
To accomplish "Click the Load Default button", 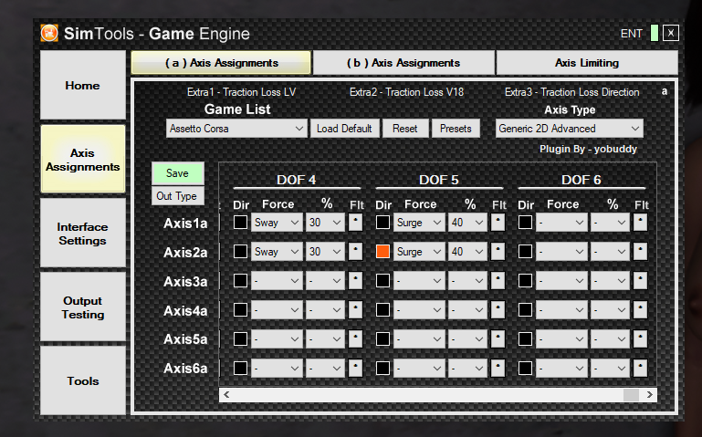I will click(344, 129).
